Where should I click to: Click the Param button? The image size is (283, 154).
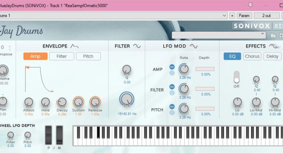tap(244, 16)
